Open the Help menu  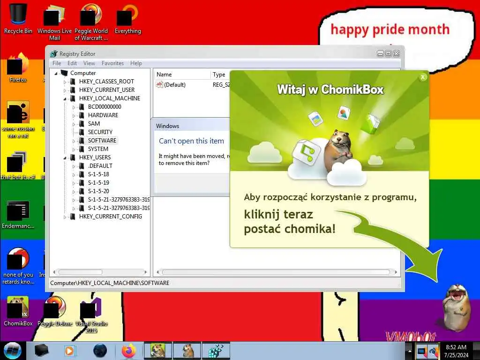(x=136, y=63)
